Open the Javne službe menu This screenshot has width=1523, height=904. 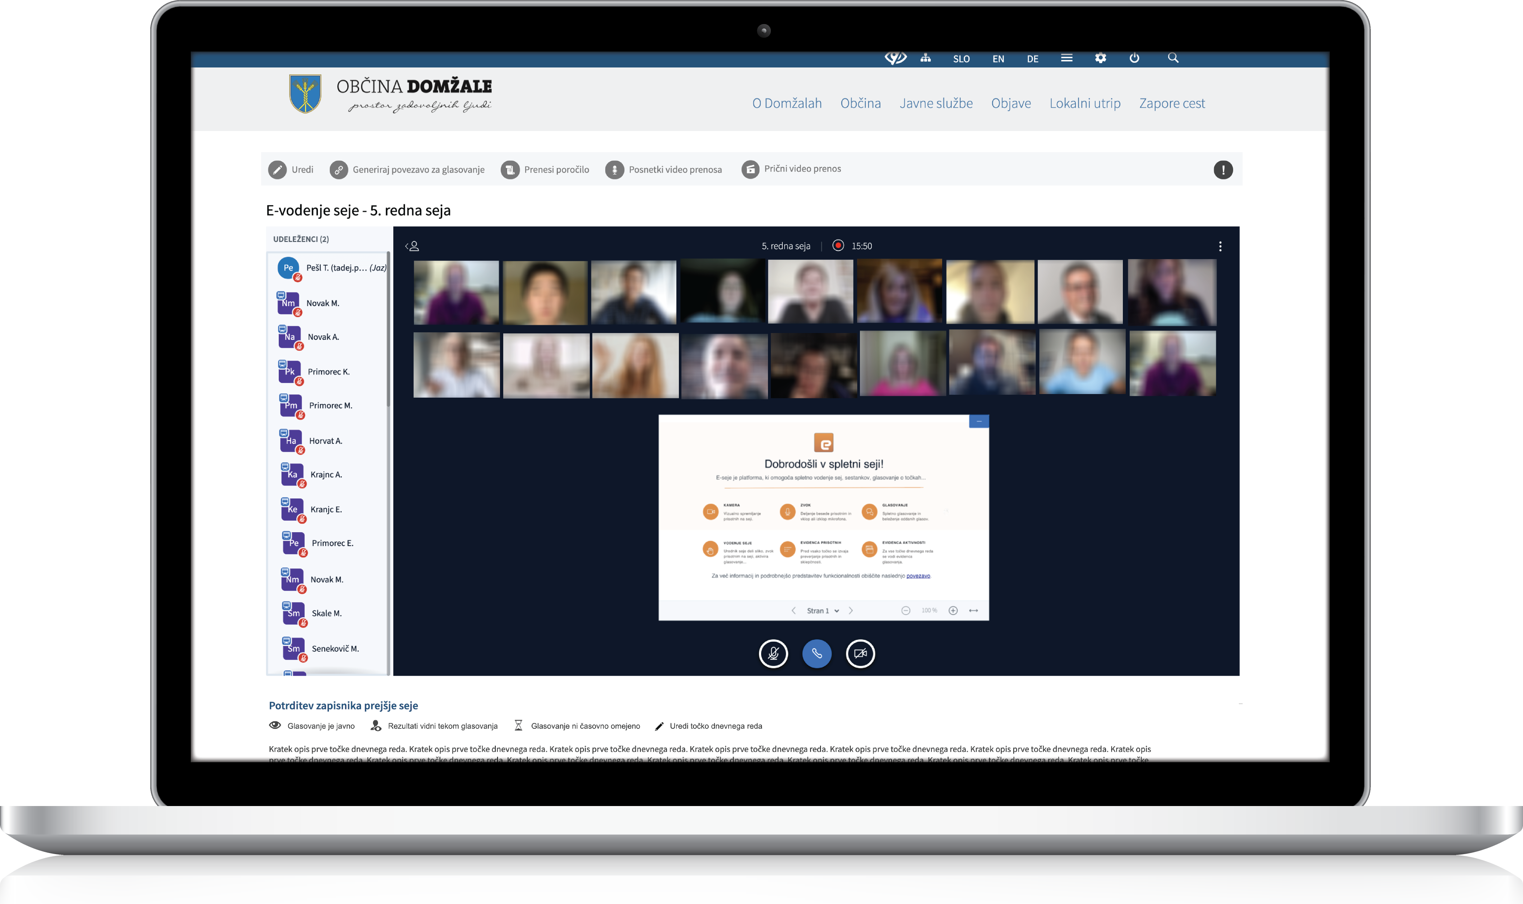[x=936, y=104]
